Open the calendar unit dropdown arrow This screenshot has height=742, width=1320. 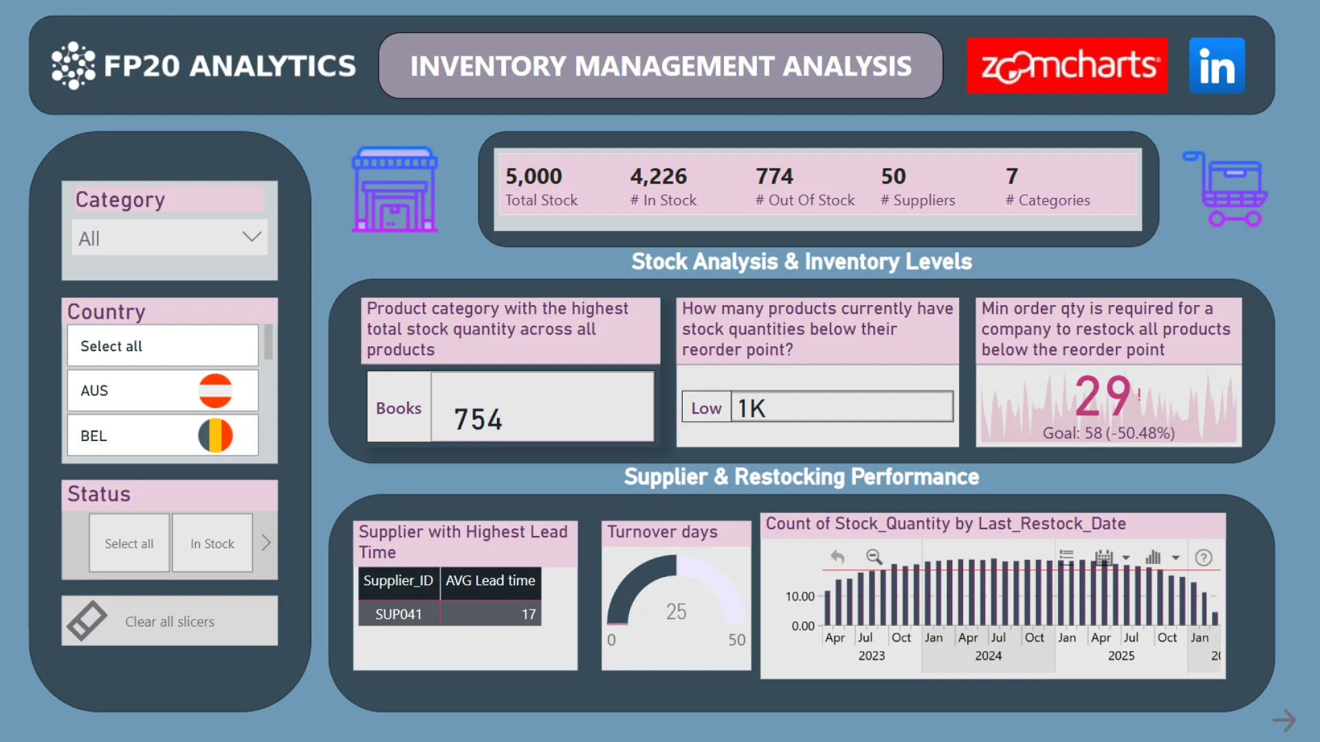tap(1126, 558)
